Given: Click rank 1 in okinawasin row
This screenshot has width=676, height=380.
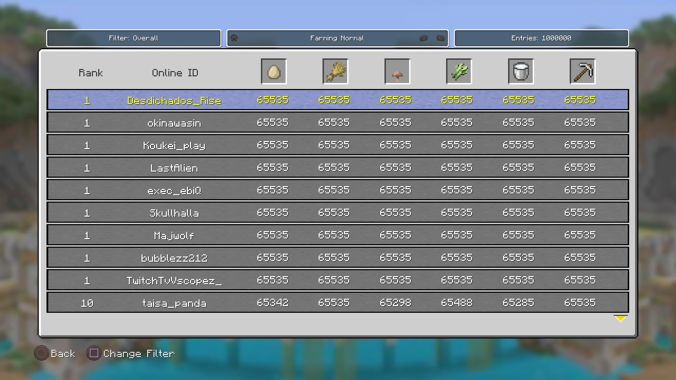Looking at the screenshot, I should pos(87,123).
